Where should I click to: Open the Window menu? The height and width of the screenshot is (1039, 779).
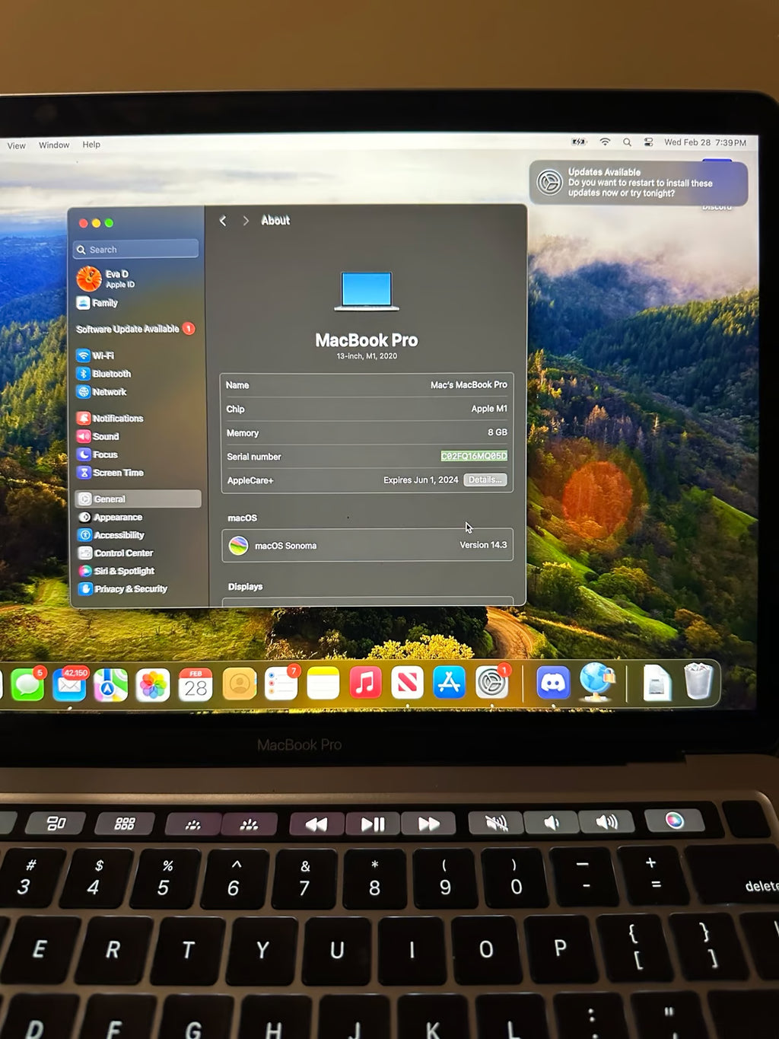[53, 145]
